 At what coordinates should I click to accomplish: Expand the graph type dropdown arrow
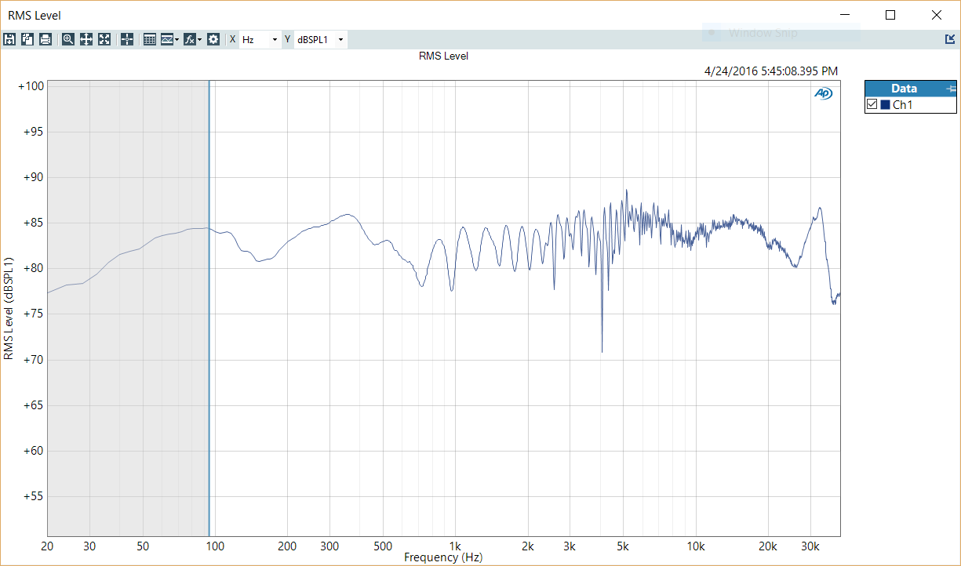[177, 39]
